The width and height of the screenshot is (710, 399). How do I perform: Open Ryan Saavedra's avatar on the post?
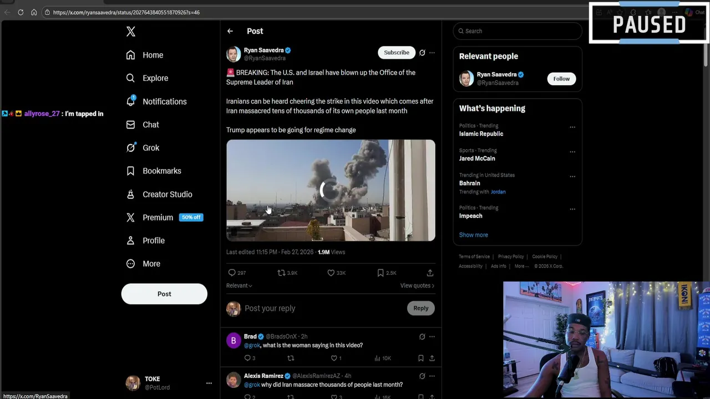(234, 54)
